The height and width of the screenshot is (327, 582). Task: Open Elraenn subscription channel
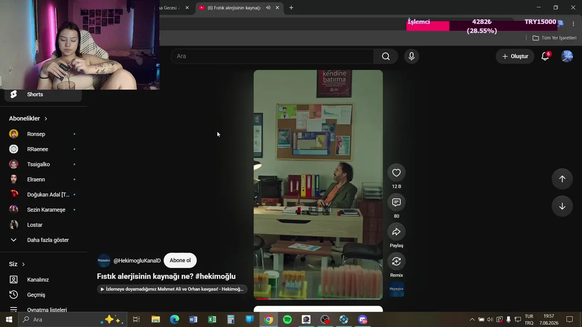[43, 179]
